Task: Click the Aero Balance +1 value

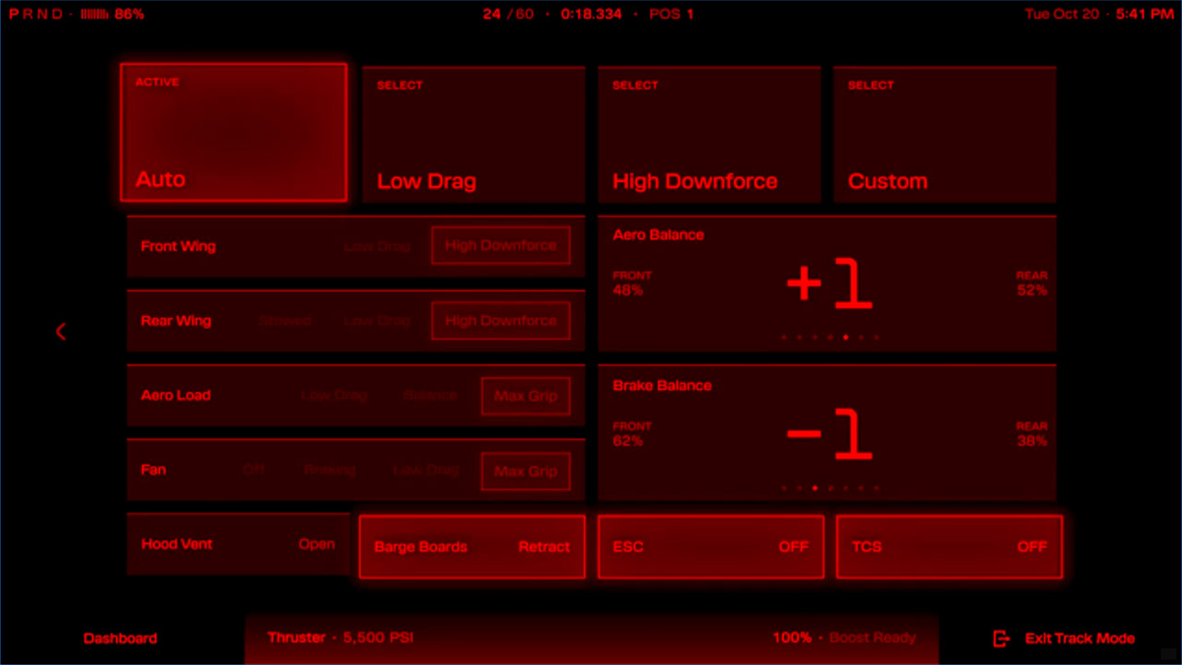Action: click(x=829, y=285)
